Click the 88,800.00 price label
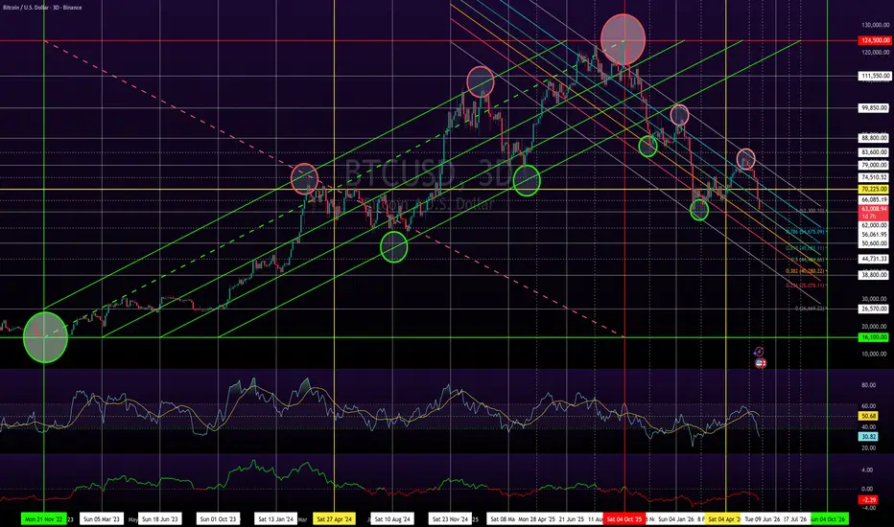This screenshot has width=894, height=527. coord(875,138)
